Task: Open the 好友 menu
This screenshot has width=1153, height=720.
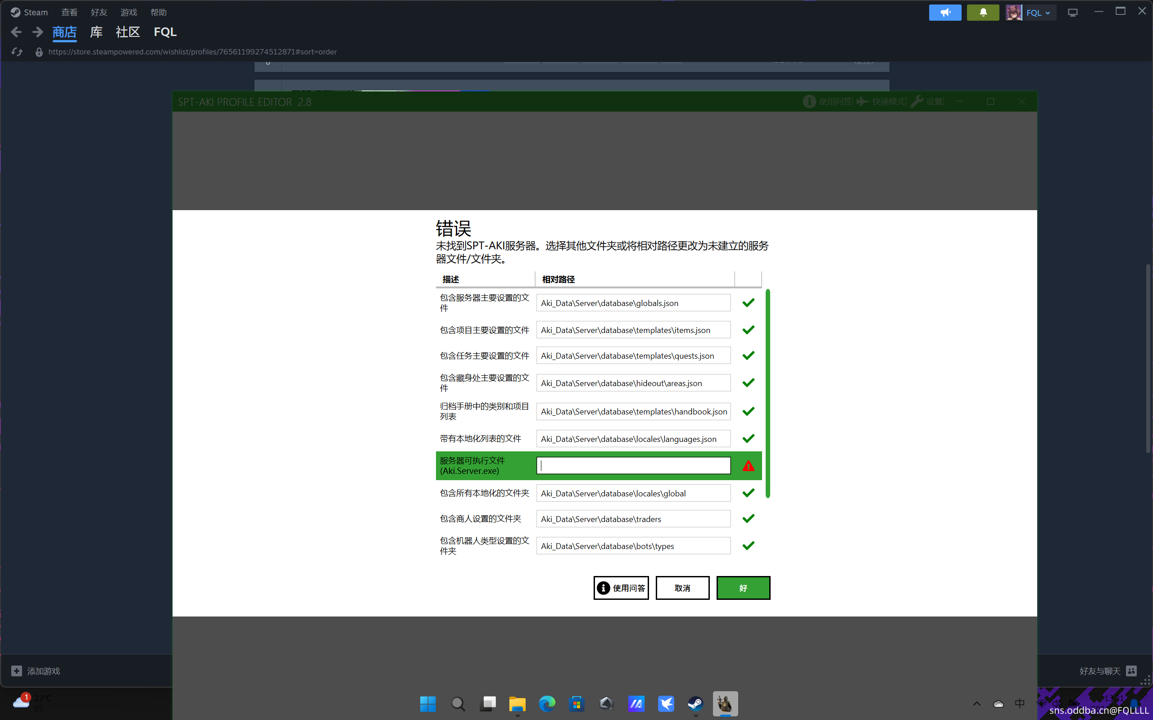Action: click(x=99, y=13)
